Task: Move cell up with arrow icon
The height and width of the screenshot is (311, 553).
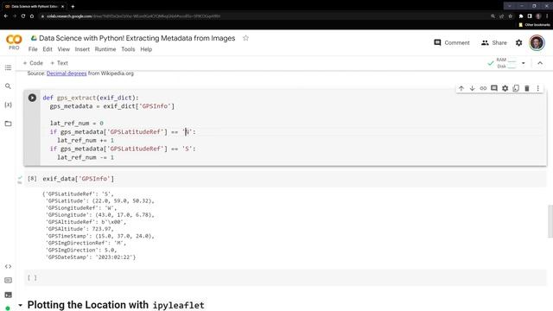Action: pyautogui.click(x=461, y=88)
